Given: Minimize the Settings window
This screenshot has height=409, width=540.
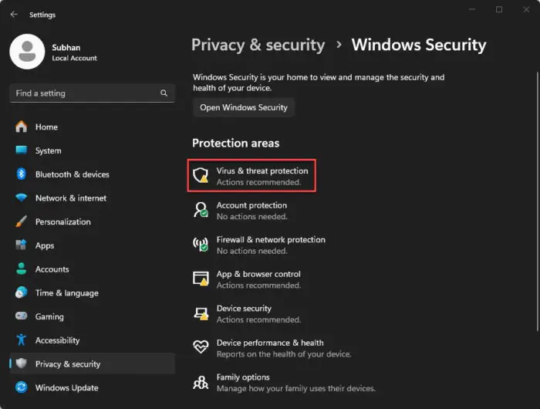Looking at the screenshot, I should point(472,9).
